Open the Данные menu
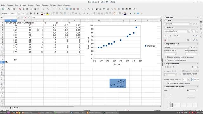The width and height of the screenshot is (203, 114). point(45,5)
